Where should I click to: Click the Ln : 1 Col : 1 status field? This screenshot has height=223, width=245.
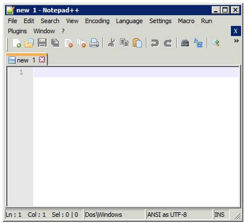pyautogui.click(x=43, y=215)
